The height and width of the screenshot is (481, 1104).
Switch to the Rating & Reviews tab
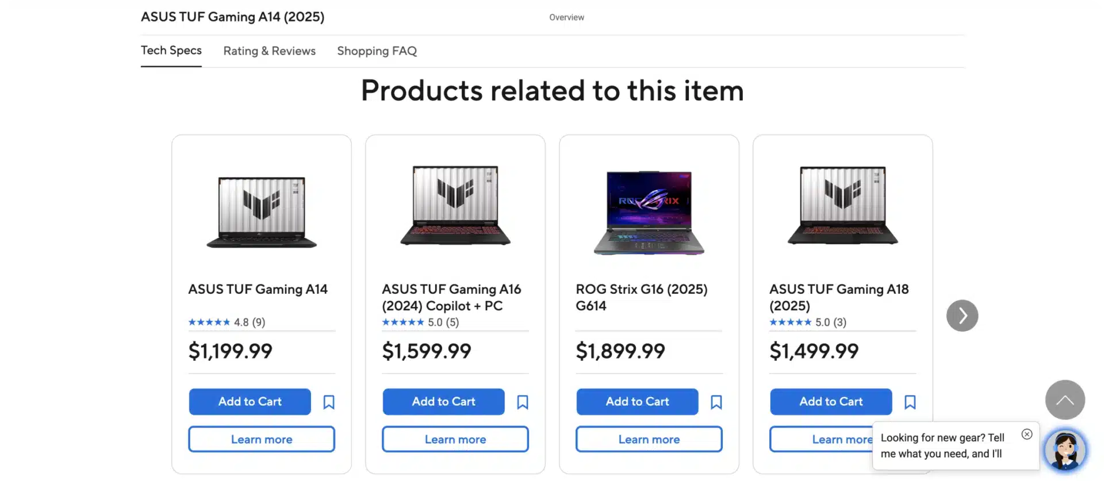269,51
